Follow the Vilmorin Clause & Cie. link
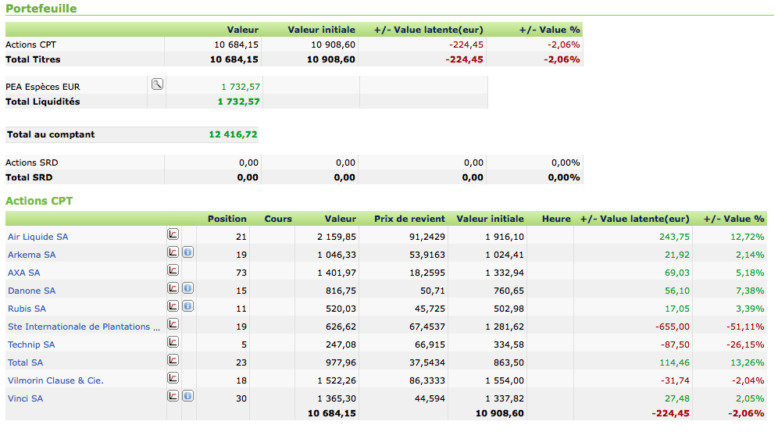The height and width of the screenshot is (432, 778). click(55, 380)
